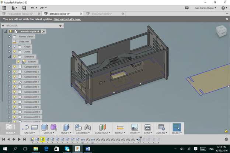Open Skype from the taskbar
The height and width of the screenshot is (153, 230).
click(67, 149)
